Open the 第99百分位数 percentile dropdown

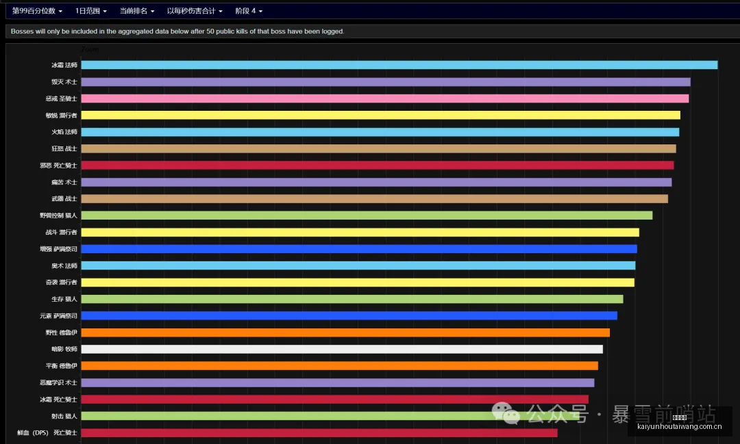tap(37, 11)
